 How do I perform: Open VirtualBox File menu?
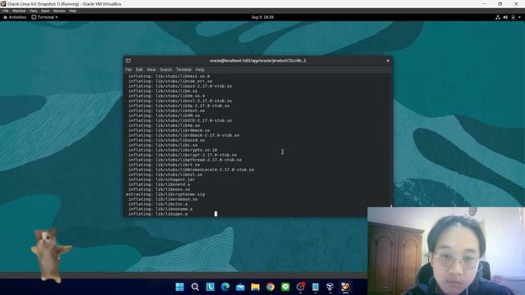(x=6, y=11)
